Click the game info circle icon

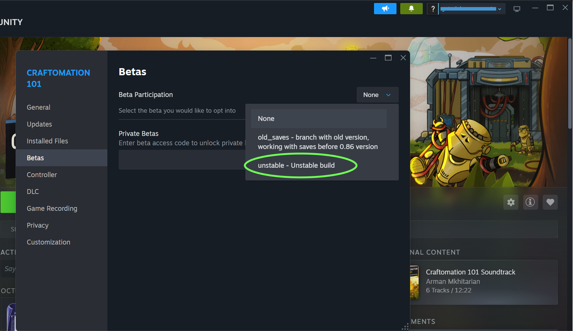point(530,202)
